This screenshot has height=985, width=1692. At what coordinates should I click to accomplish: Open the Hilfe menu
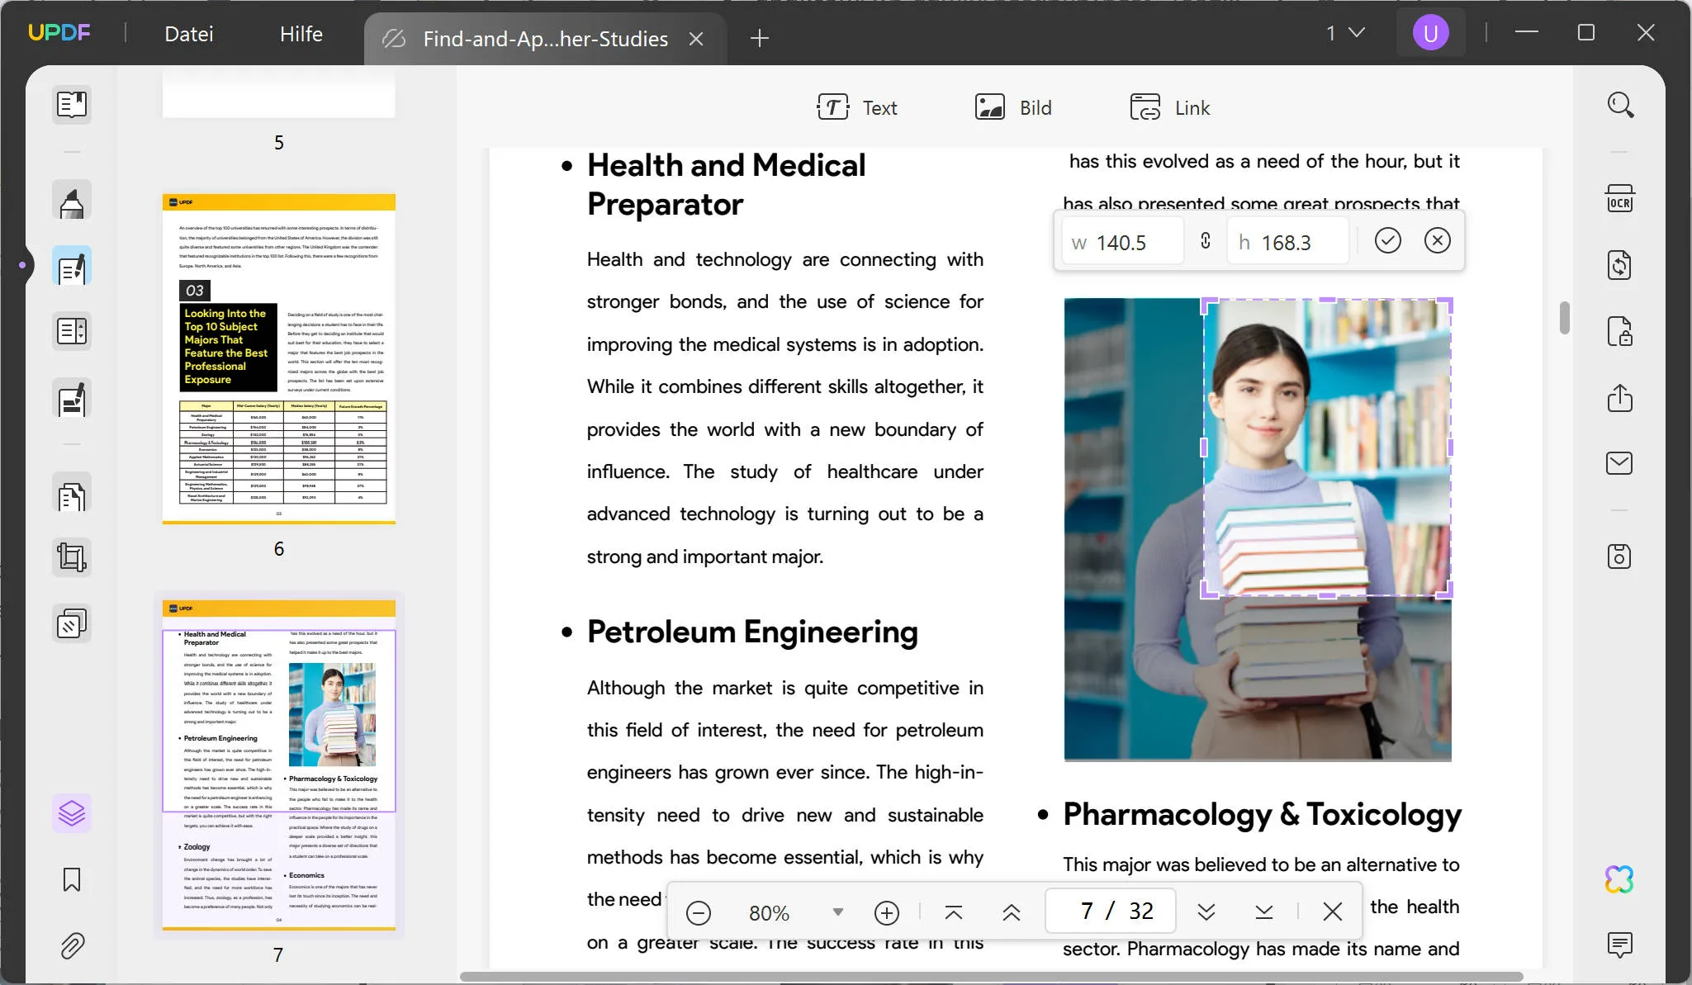301,33
